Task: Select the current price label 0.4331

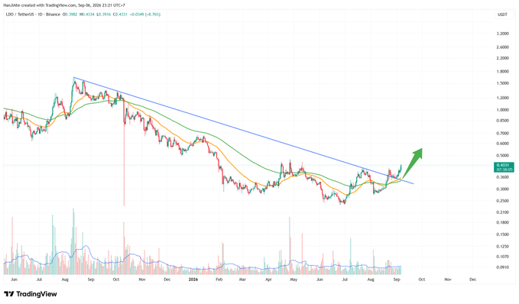Action: (504, 167)
